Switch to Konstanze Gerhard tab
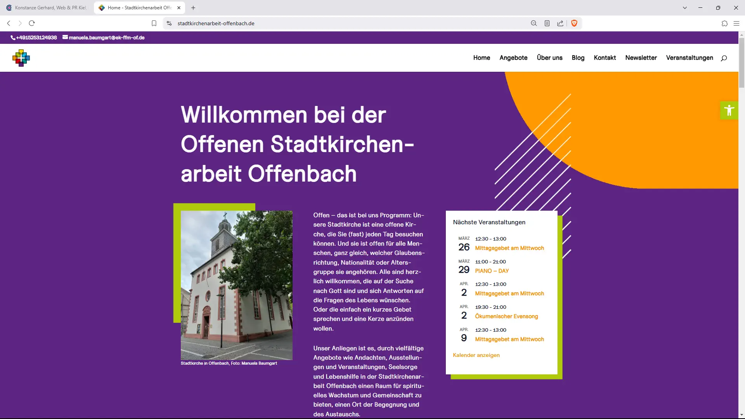The width and height of the screenshot is (745, 419). click(x=47, y=8)
